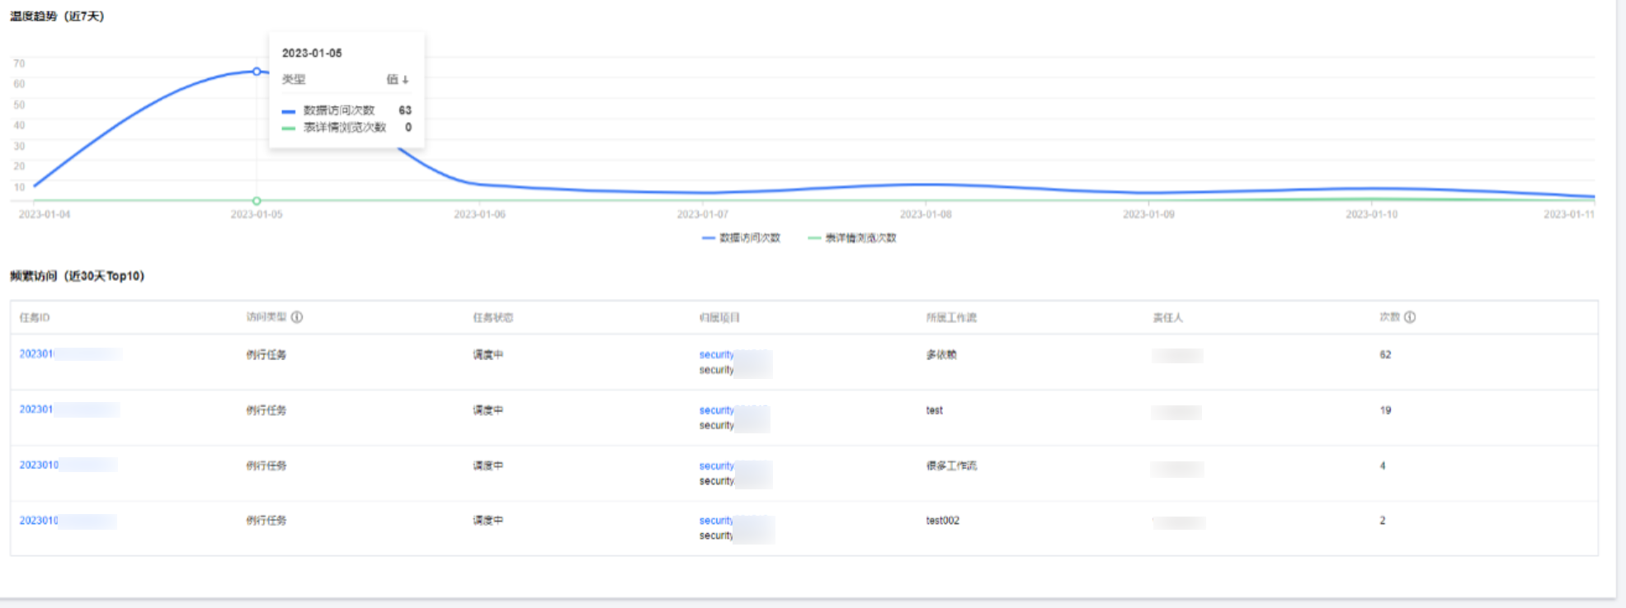
Task: Click sort arrow next to 值 in tooltip
Action: (x=405, y=80)
